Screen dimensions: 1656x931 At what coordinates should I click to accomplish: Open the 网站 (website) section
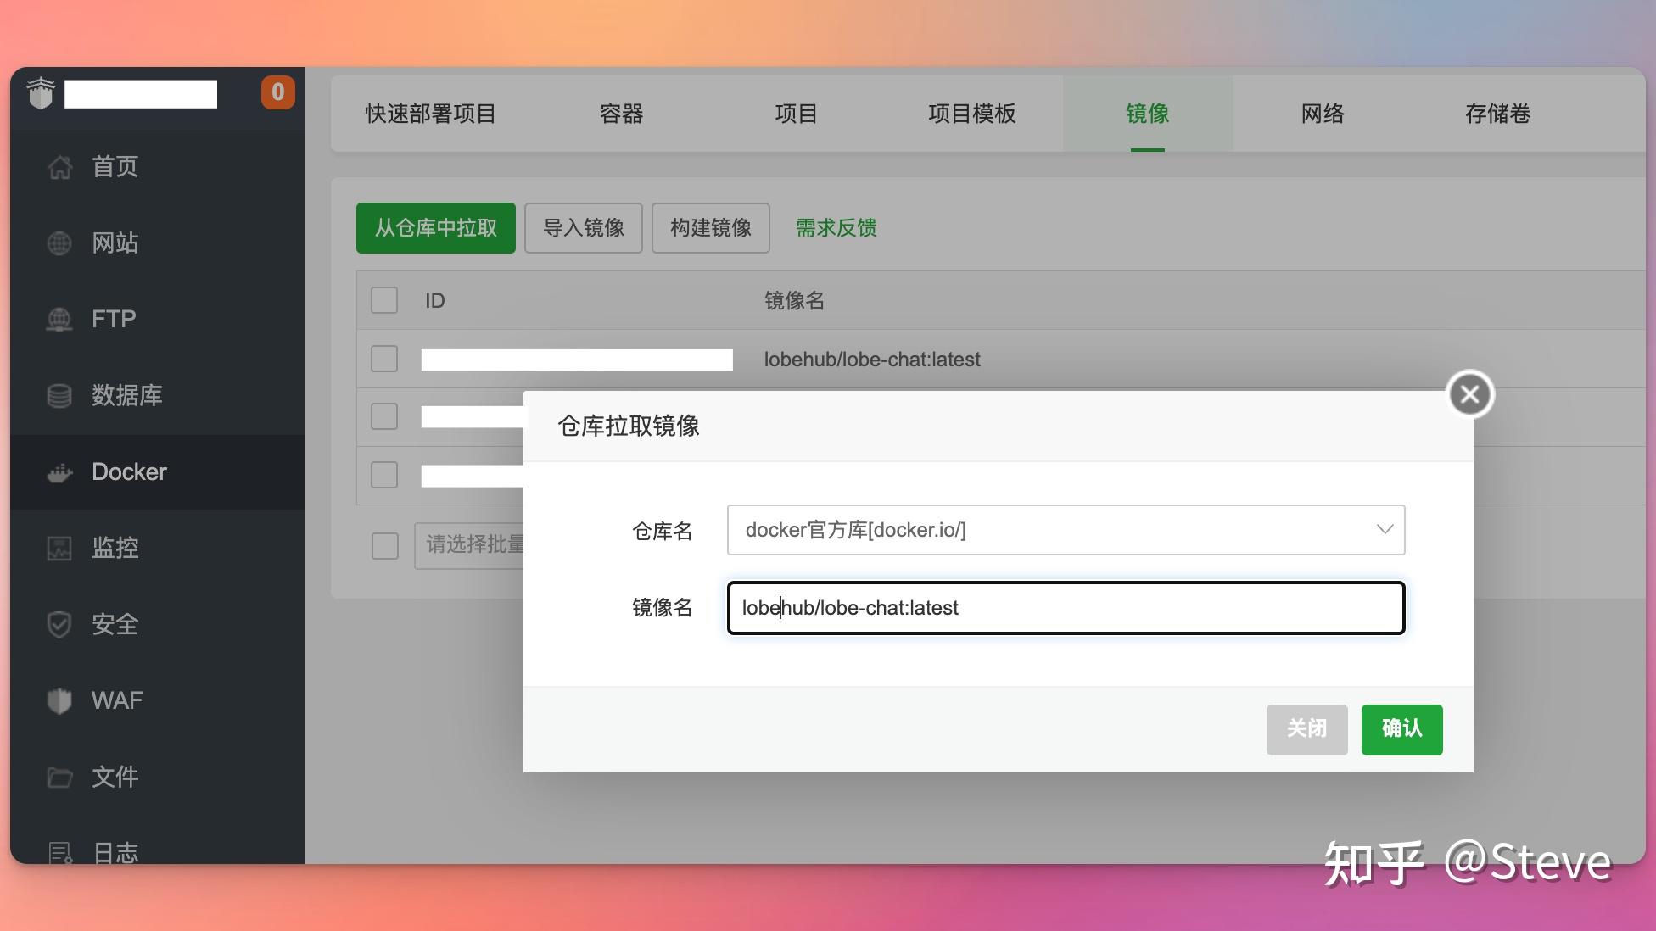click(x=115, y=243)
